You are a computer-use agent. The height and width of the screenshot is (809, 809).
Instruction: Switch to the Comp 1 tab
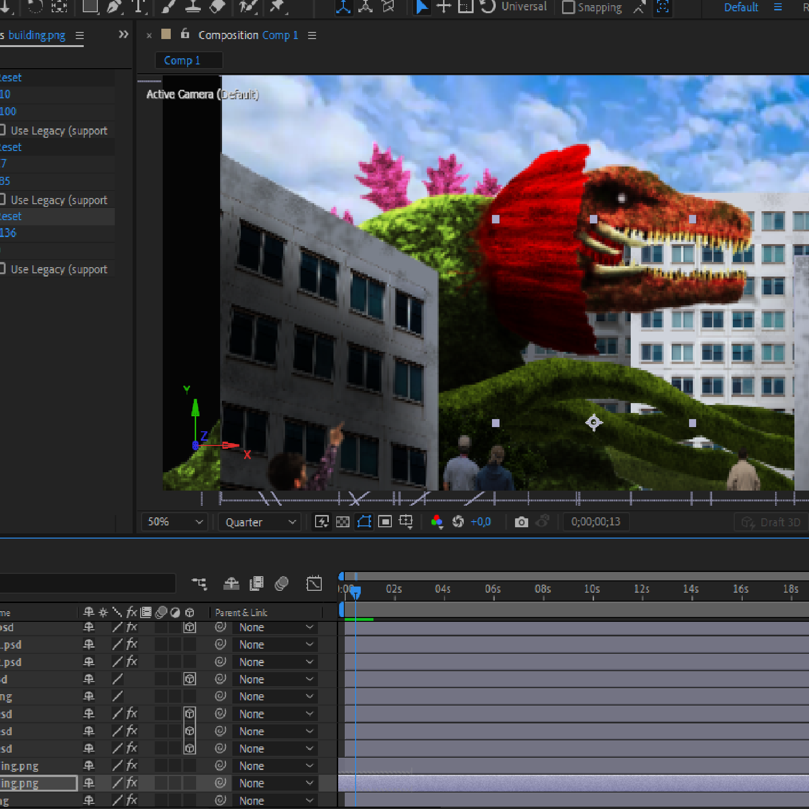(x=189, y=60)
